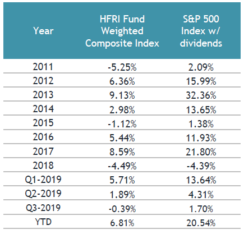Click the Year column header
This screenshot has width=244, height=234.
coord(43,31)
